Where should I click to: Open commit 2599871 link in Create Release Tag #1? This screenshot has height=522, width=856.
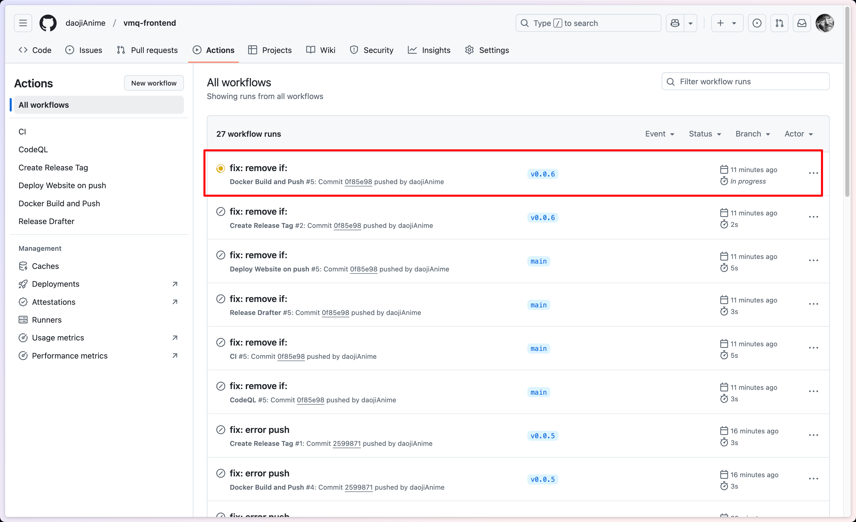coord(346,444)
